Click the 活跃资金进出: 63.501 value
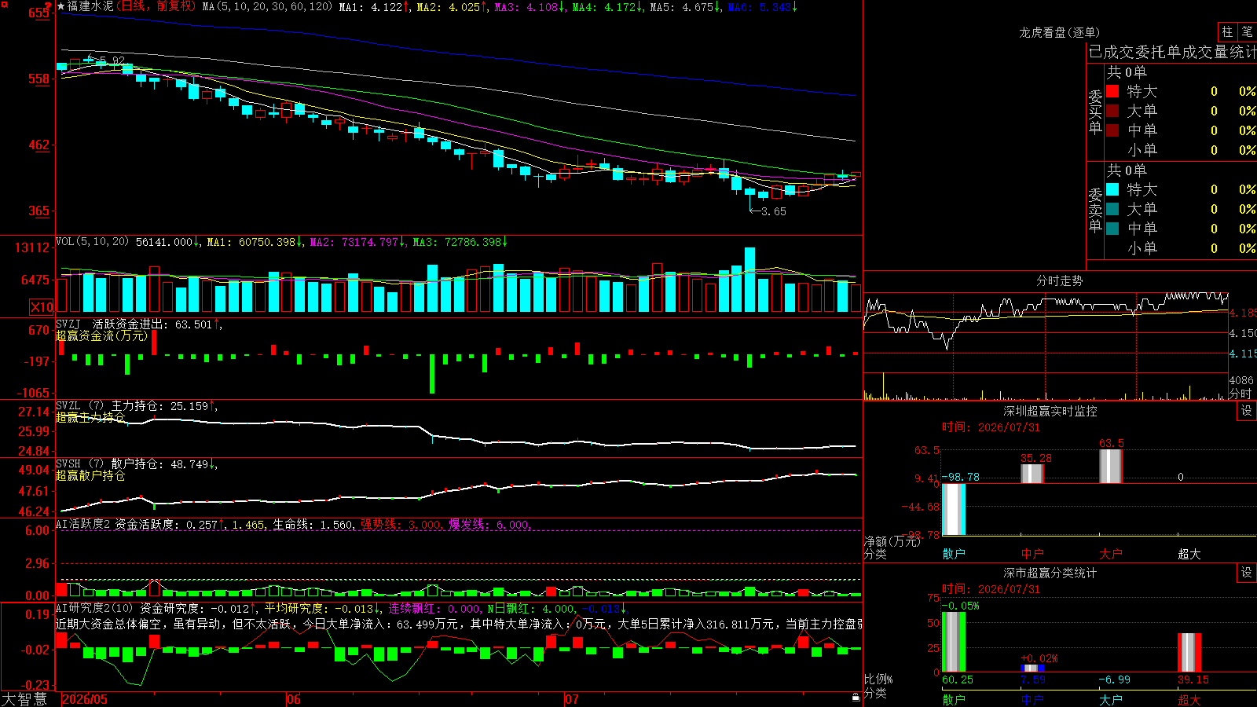 152,324
